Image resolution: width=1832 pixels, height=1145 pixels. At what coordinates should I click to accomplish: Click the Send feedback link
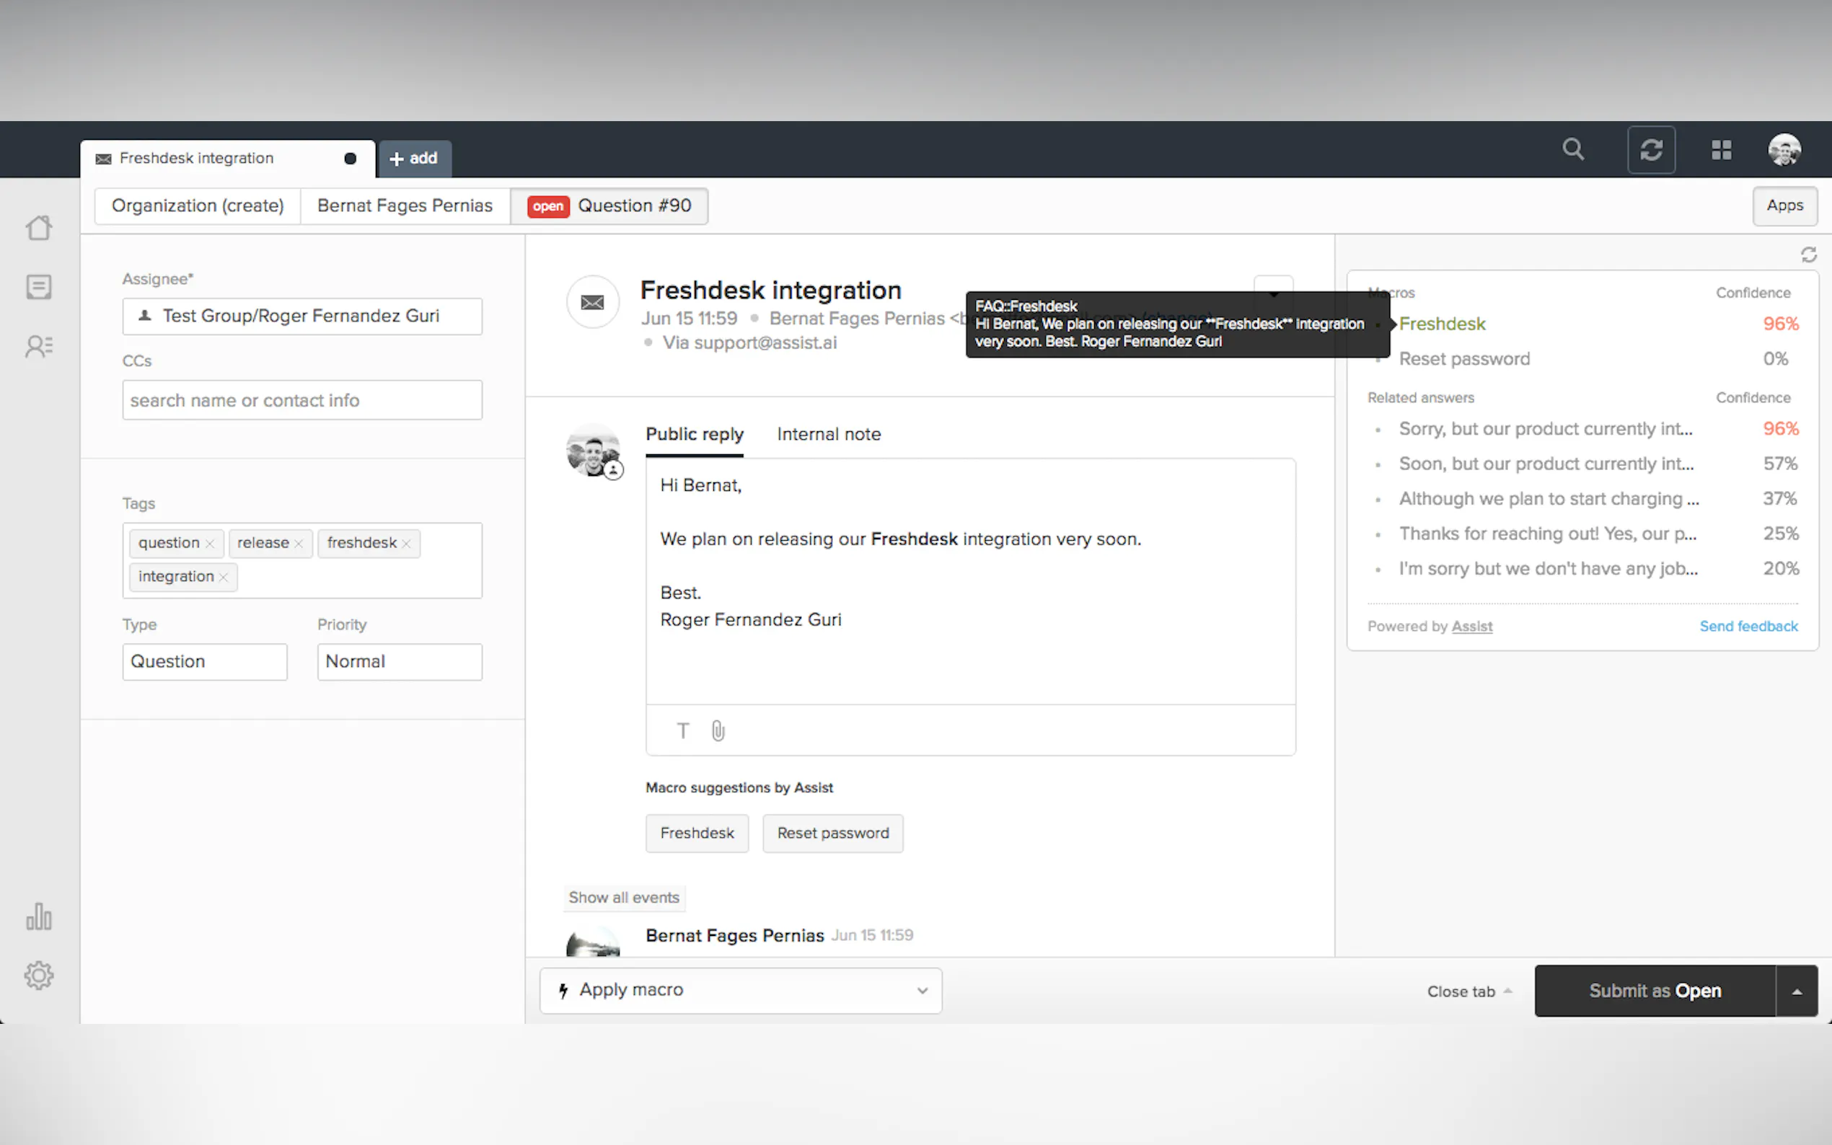coord(1748,627)
